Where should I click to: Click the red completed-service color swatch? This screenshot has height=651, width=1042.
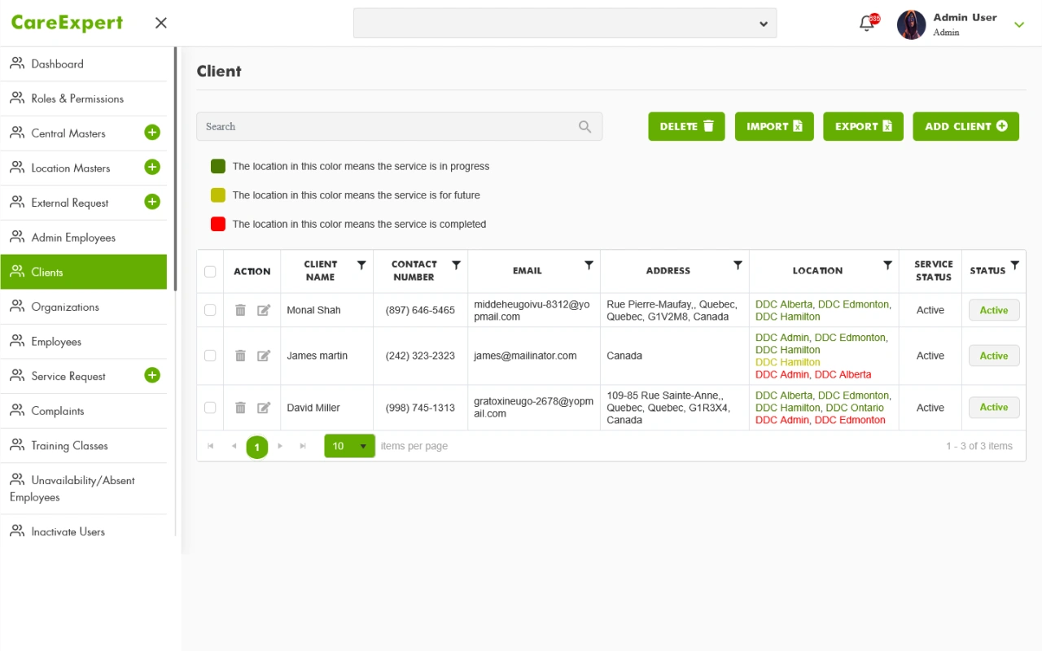[218, 224]
